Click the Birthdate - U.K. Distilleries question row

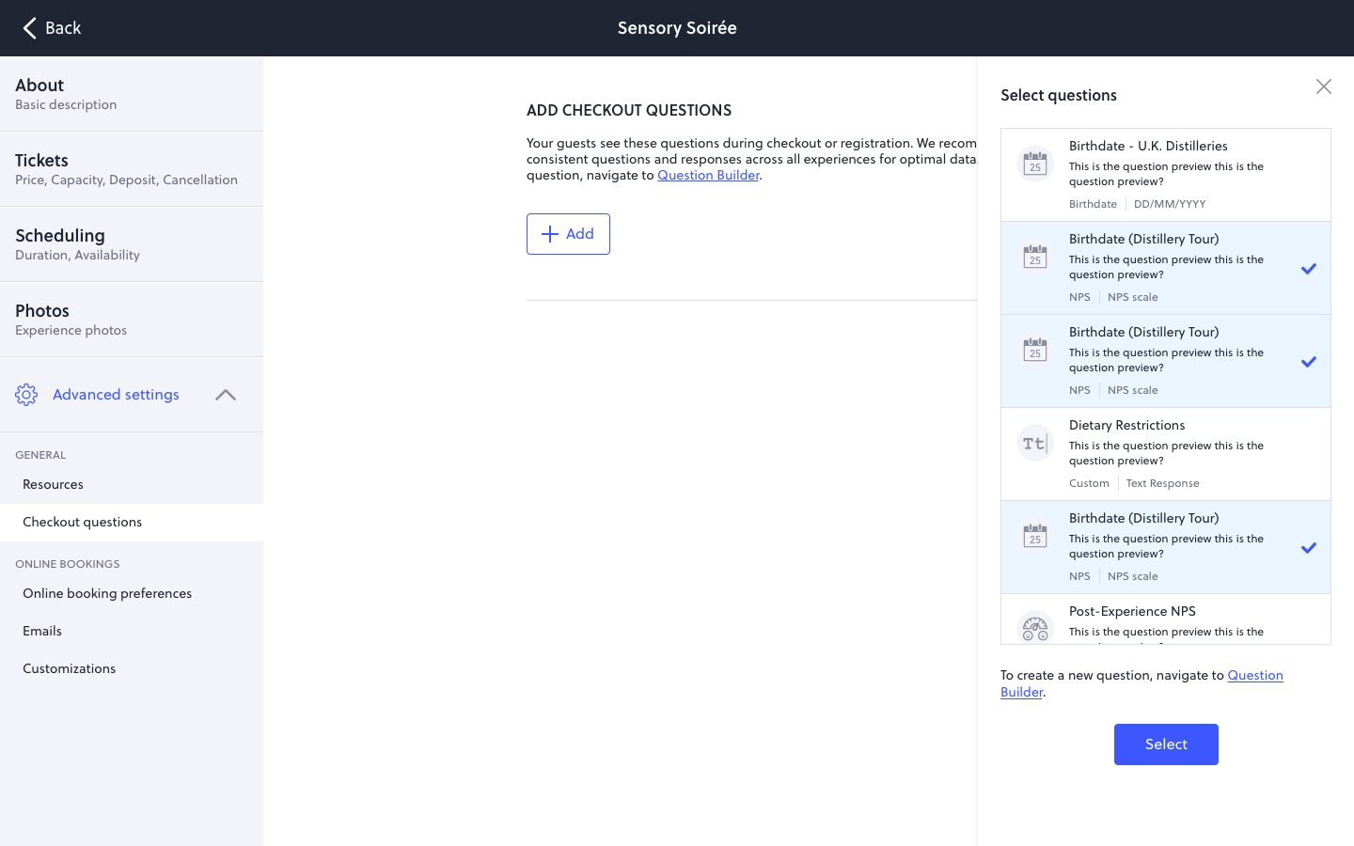[1166, 174]
